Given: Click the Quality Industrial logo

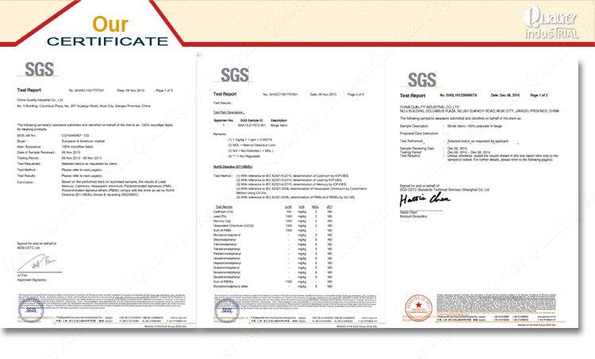Looking at the screenshot, I should click(x=551, y=22).
